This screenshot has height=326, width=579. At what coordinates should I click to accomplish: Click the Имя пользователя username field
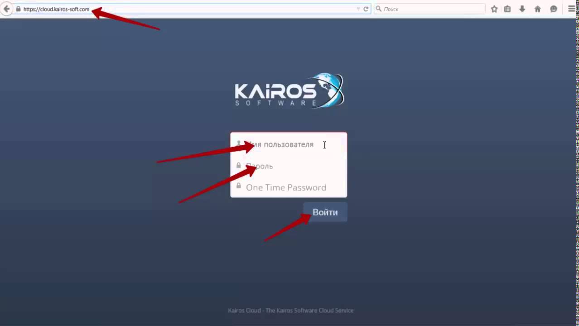click(x=289, y=144)
